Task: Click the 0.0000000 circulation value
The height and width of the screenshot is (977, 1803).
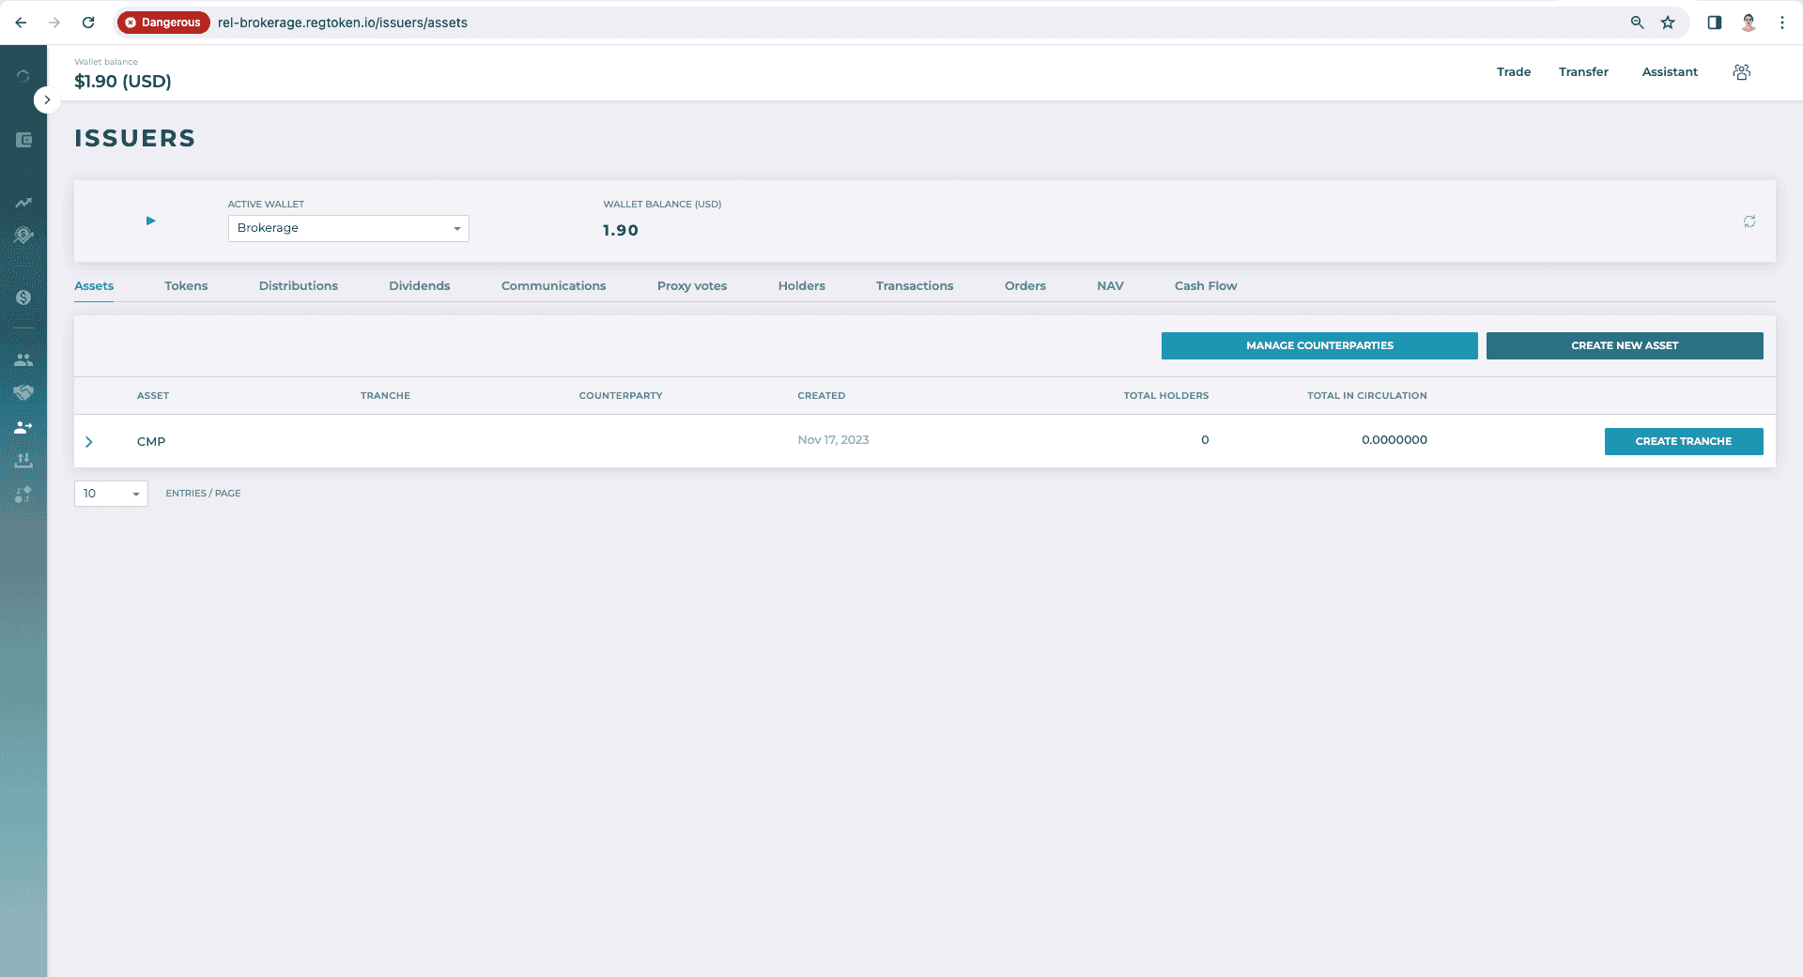Action: click(1395, 440)
